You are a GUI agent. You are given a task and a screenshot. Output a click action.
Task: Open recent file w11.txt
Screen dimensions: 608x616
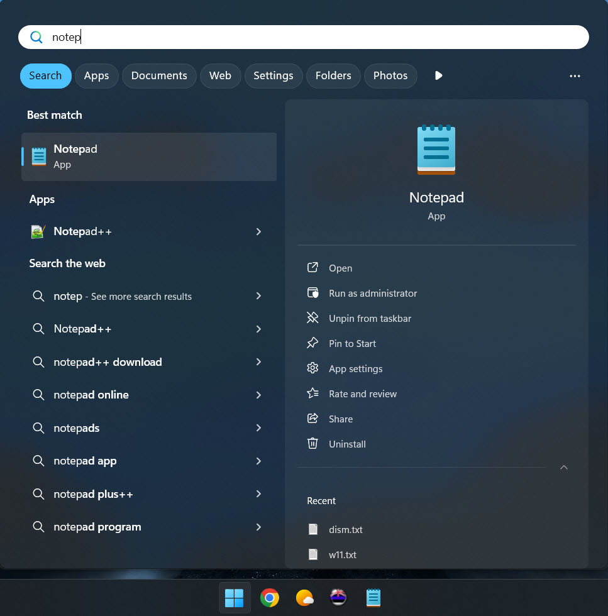[342, 554]
